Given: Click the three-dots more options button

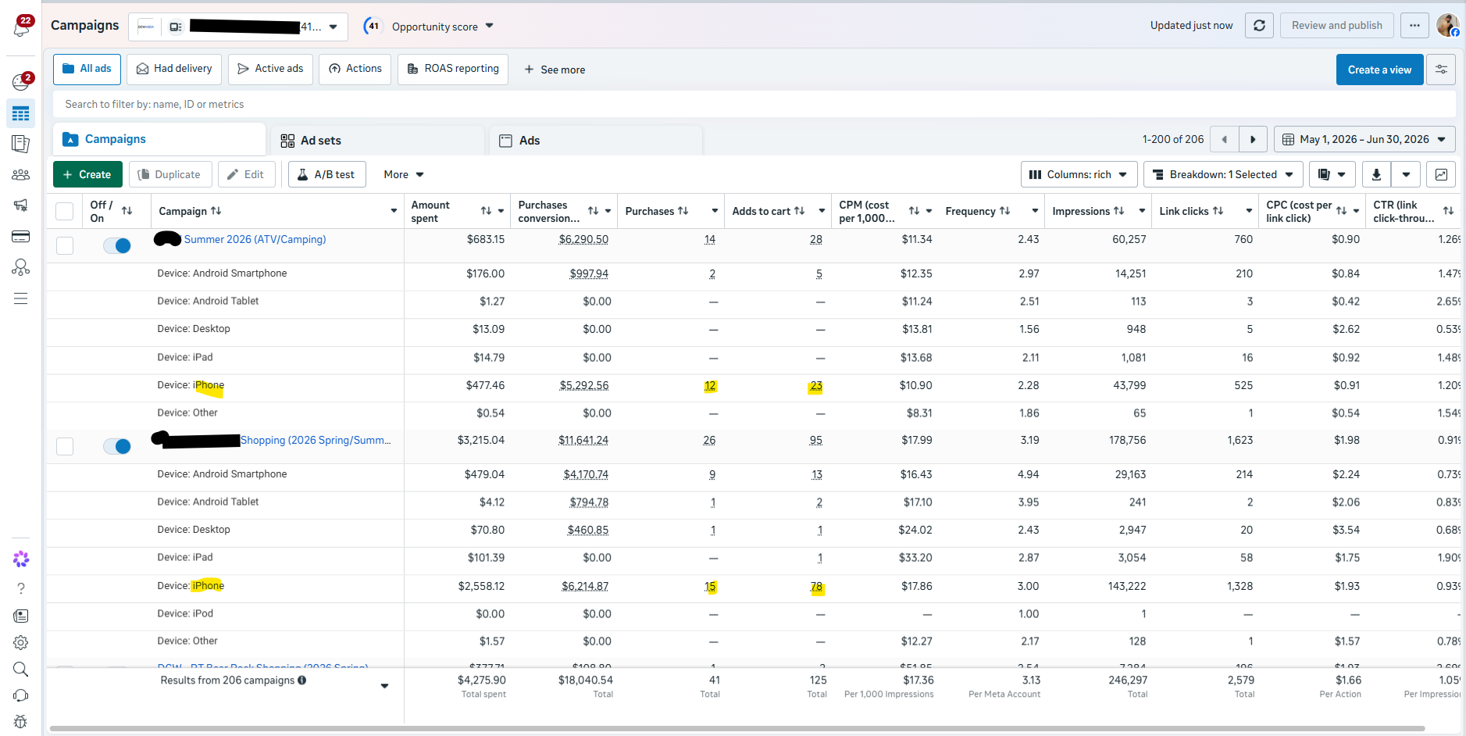Looking at the screenshot, I should (x=1414, y=26).
